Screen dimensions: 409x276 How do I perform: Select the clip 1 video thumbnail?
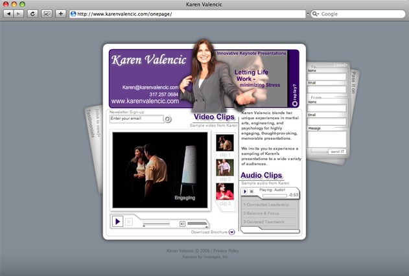tap(224, 143)
